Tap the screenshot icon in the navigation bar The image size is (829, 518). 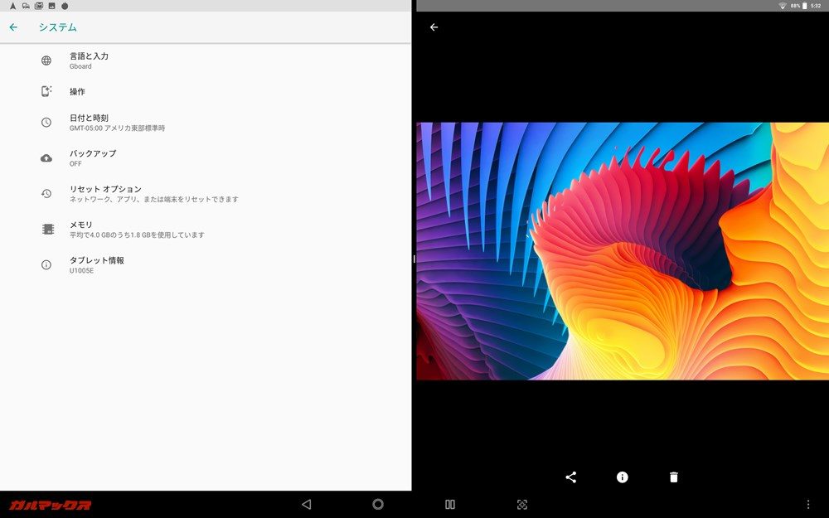point(522,504)
